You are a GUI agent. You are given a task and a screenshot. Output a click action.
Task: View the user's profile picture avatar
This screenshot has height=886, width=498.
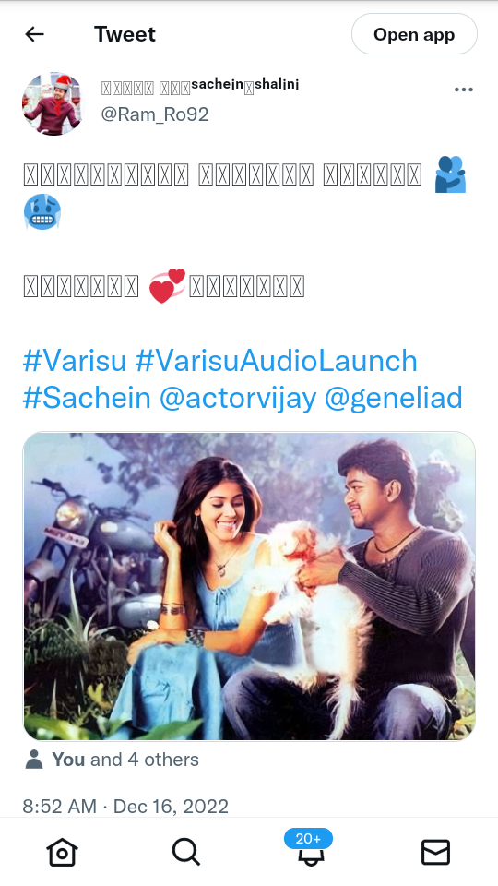pos(53,103)
